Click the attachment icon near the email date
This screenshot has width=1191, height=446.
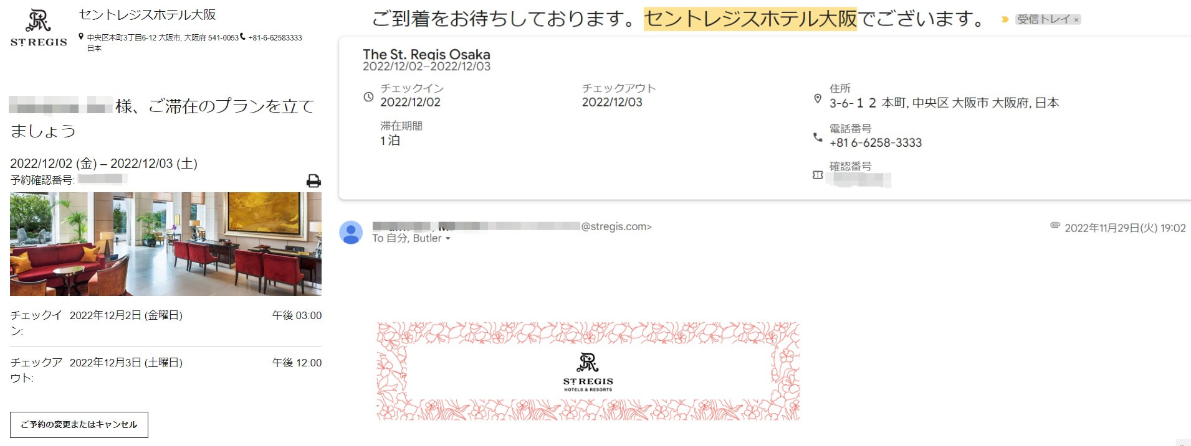pos(1055,225)
